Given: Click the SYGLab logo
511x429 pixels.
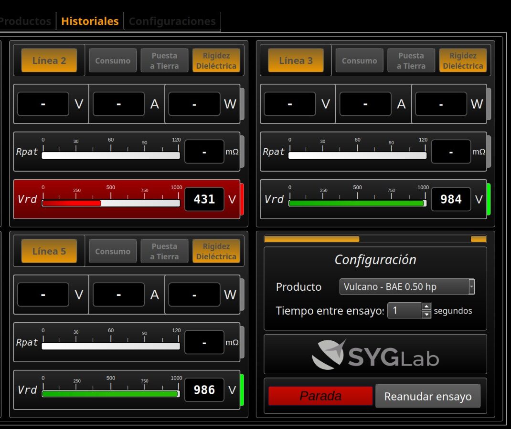Looking at the screenshot, I should (375, 355).
